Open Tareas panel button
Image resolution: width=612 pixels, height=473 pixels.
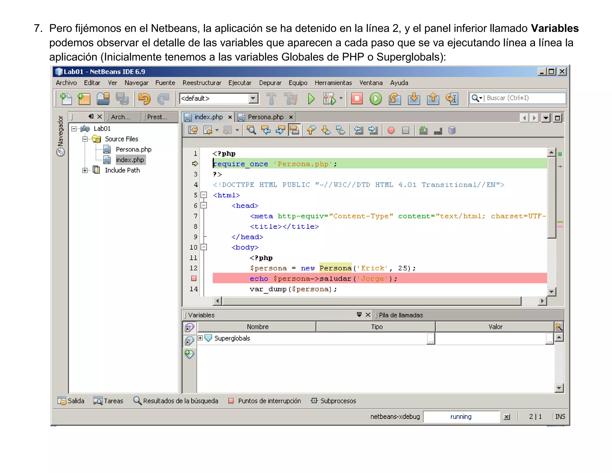(108, 401)
